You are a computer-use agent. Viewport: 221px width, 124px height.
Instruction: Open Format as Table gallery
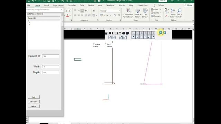[x=137, y=13]
